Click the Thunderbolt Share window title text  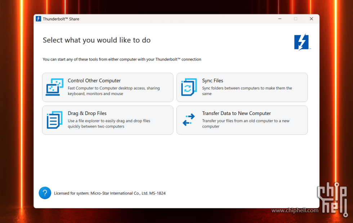[61, 19]
